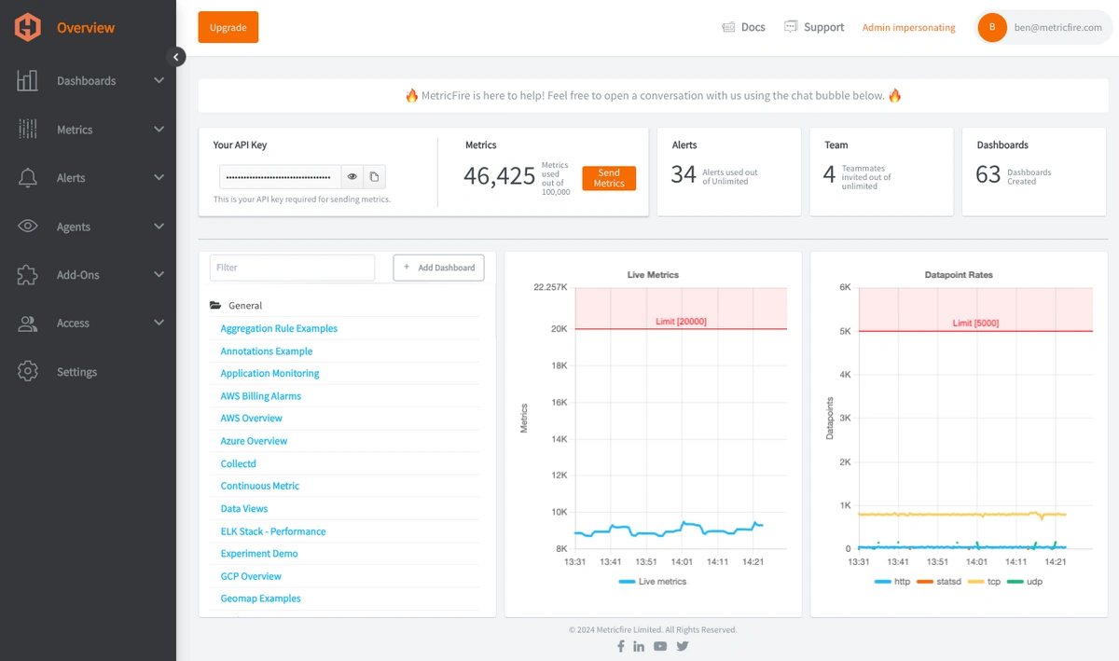Copy the API key using the copy icon
This screenshot has height=661, width=1119.
click(x=374, y=176)
